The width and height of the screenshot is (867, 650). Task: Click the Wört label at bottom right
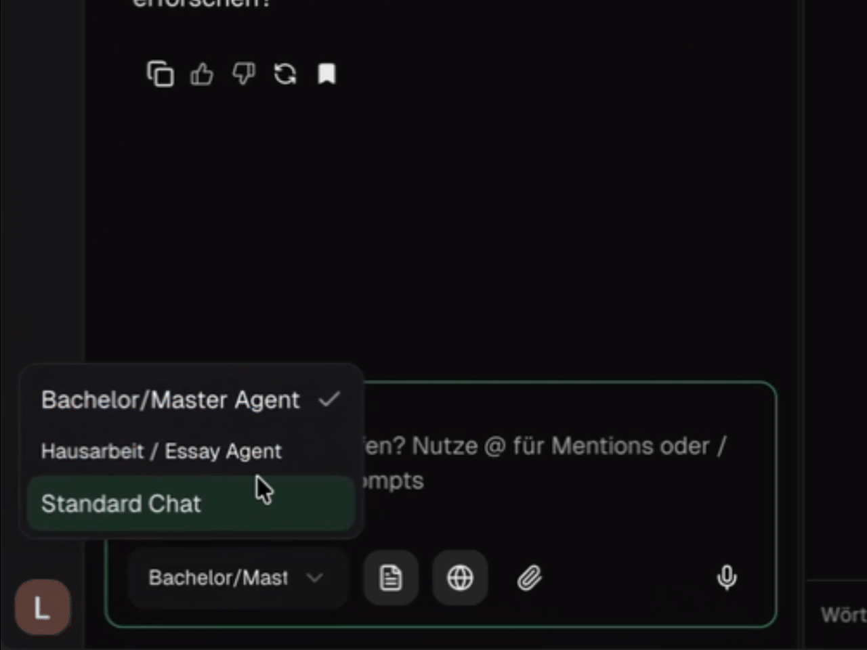click(843, 615)
